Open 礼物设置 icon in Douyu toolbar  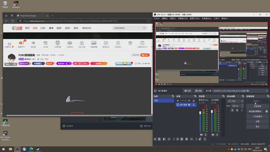57,44
